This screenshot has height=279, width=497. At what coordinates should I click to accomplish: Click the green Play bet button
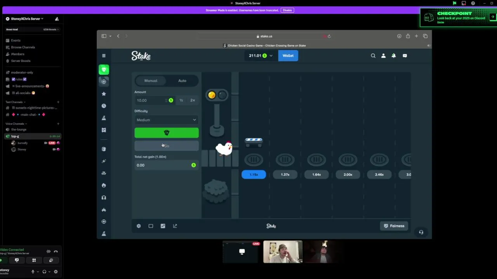pos(167,133)
